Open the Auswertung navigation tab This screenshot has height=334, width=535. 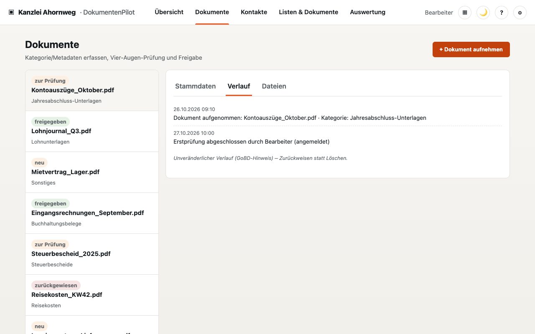(368, 12)
